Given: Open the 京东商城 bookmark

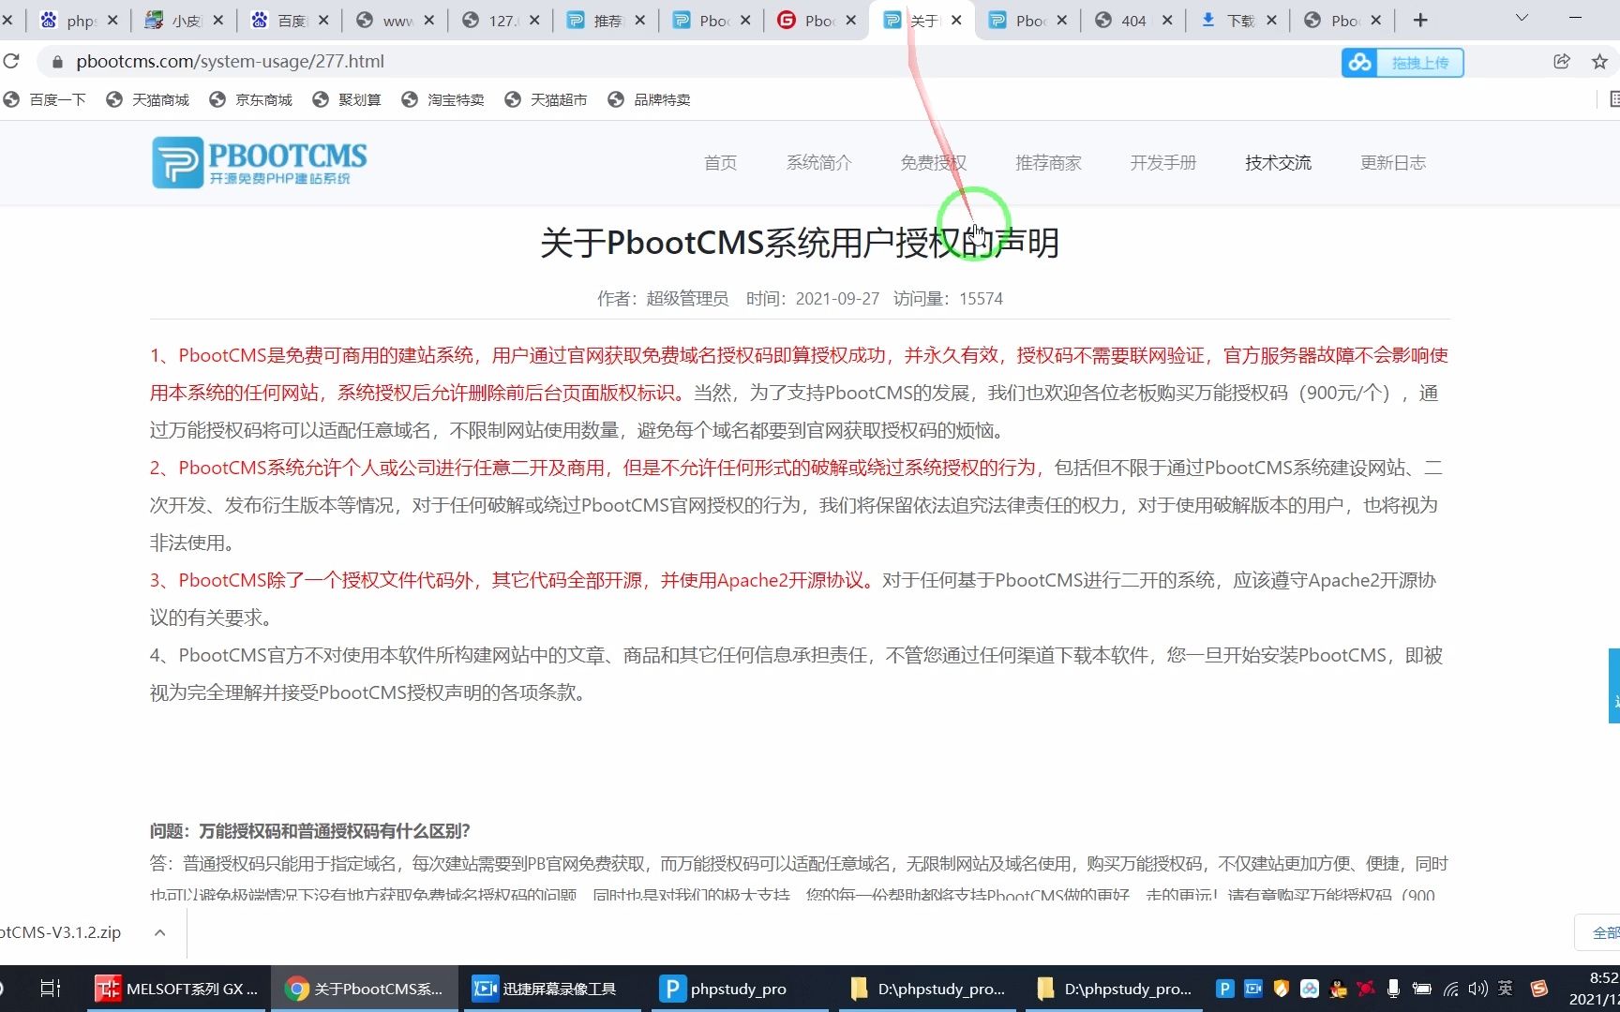Looking at the screenshot, I should (251, 99).
